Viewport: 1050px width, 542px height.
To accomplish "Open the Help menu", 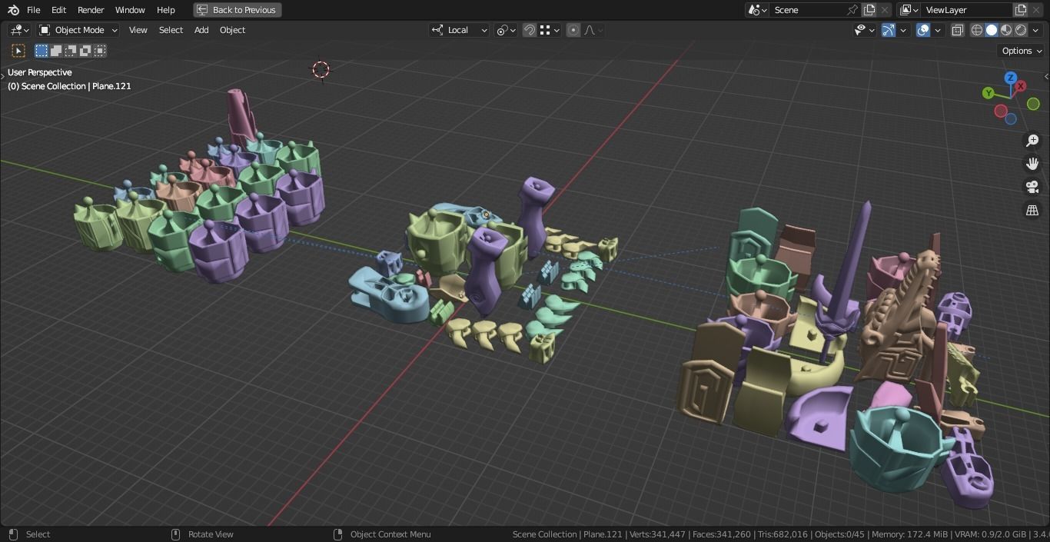I will pyautogui.click(x=165, y=10).
